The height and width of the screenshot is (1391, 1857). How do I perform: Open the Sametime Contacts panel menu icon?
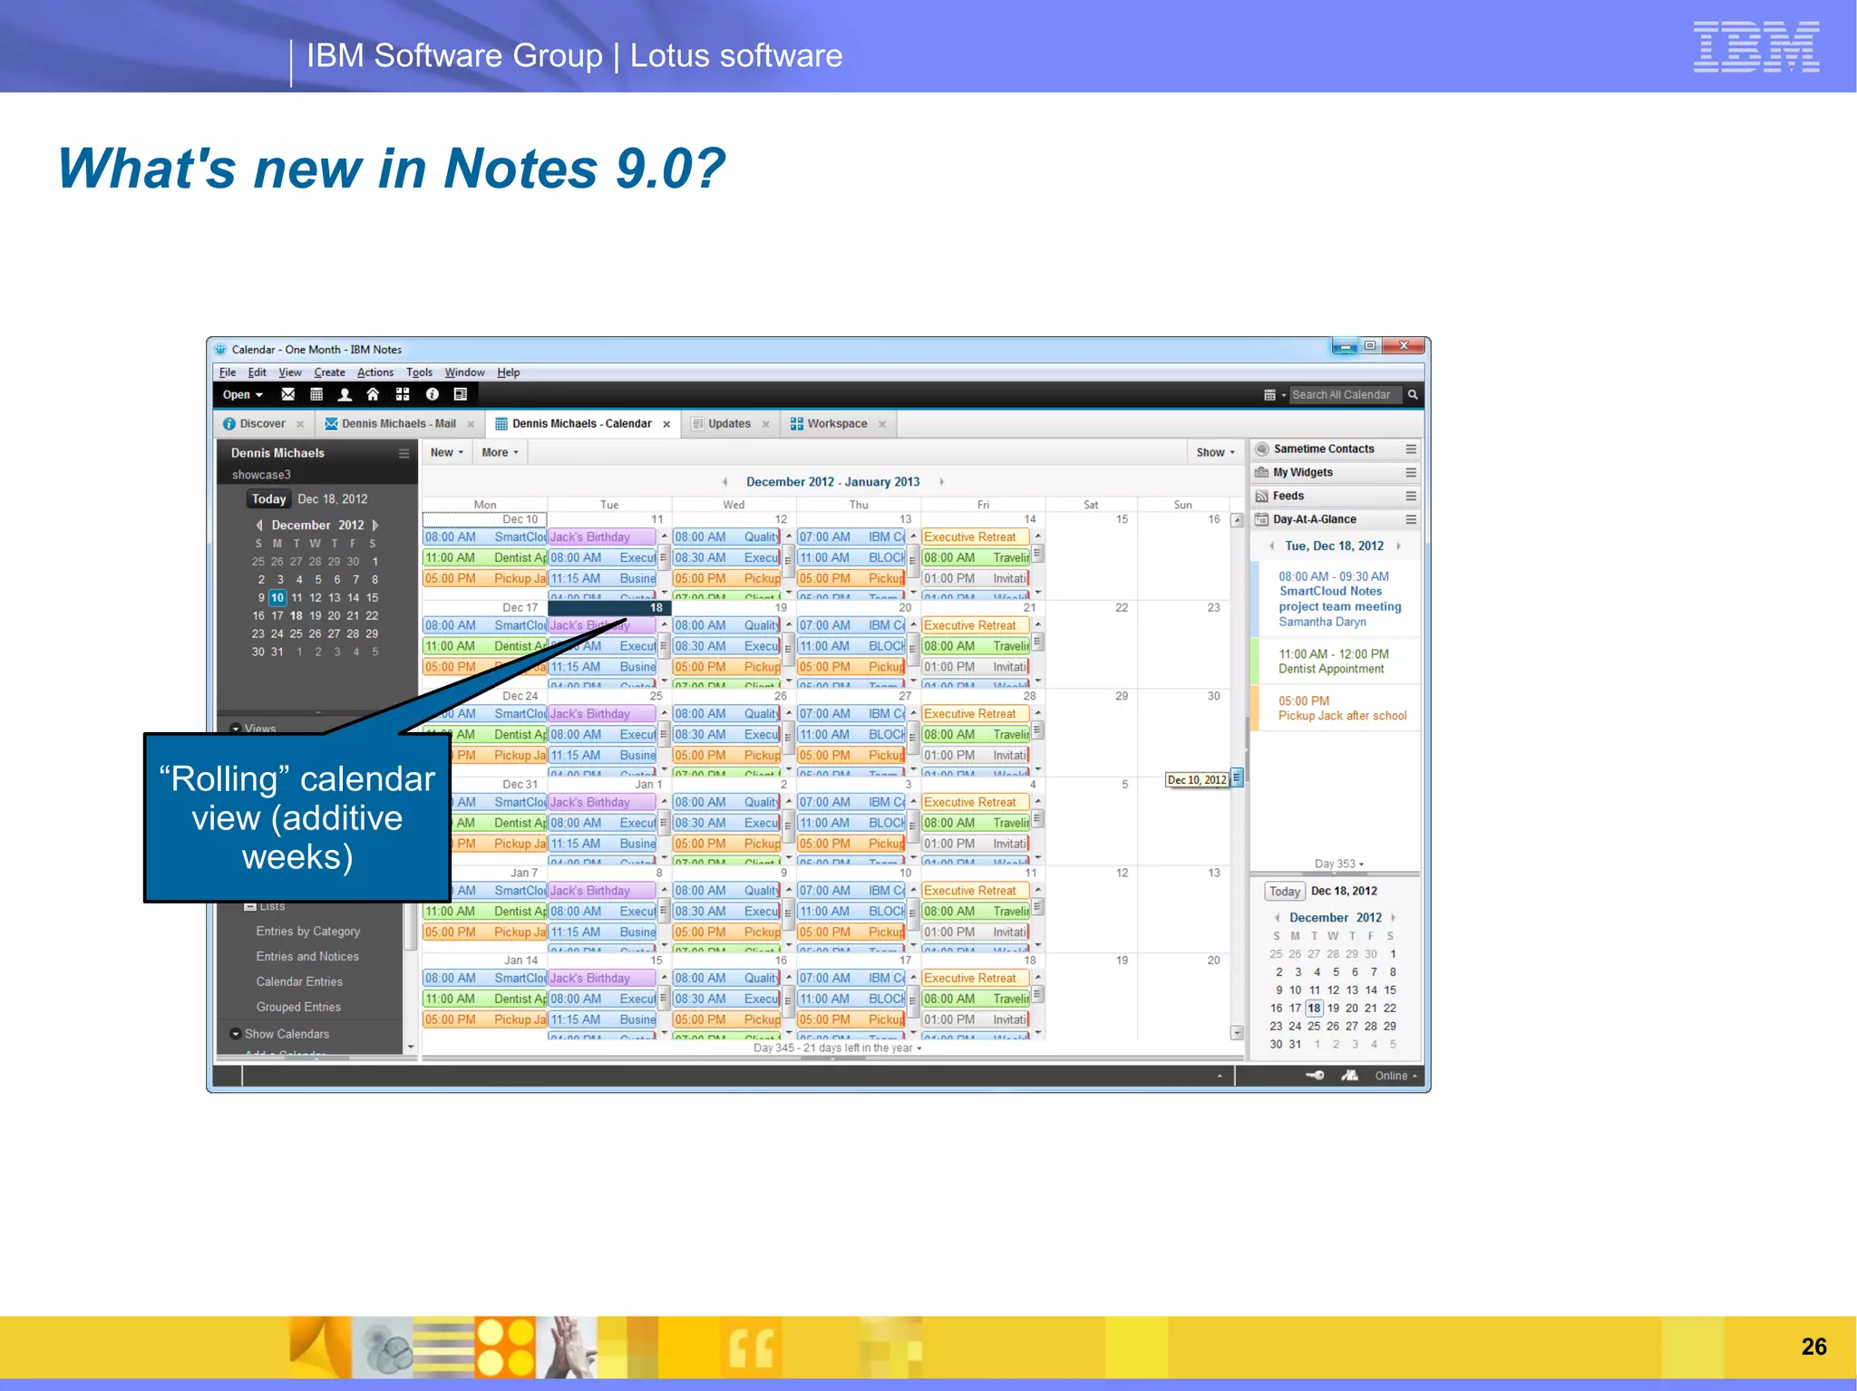point(1411,449)
